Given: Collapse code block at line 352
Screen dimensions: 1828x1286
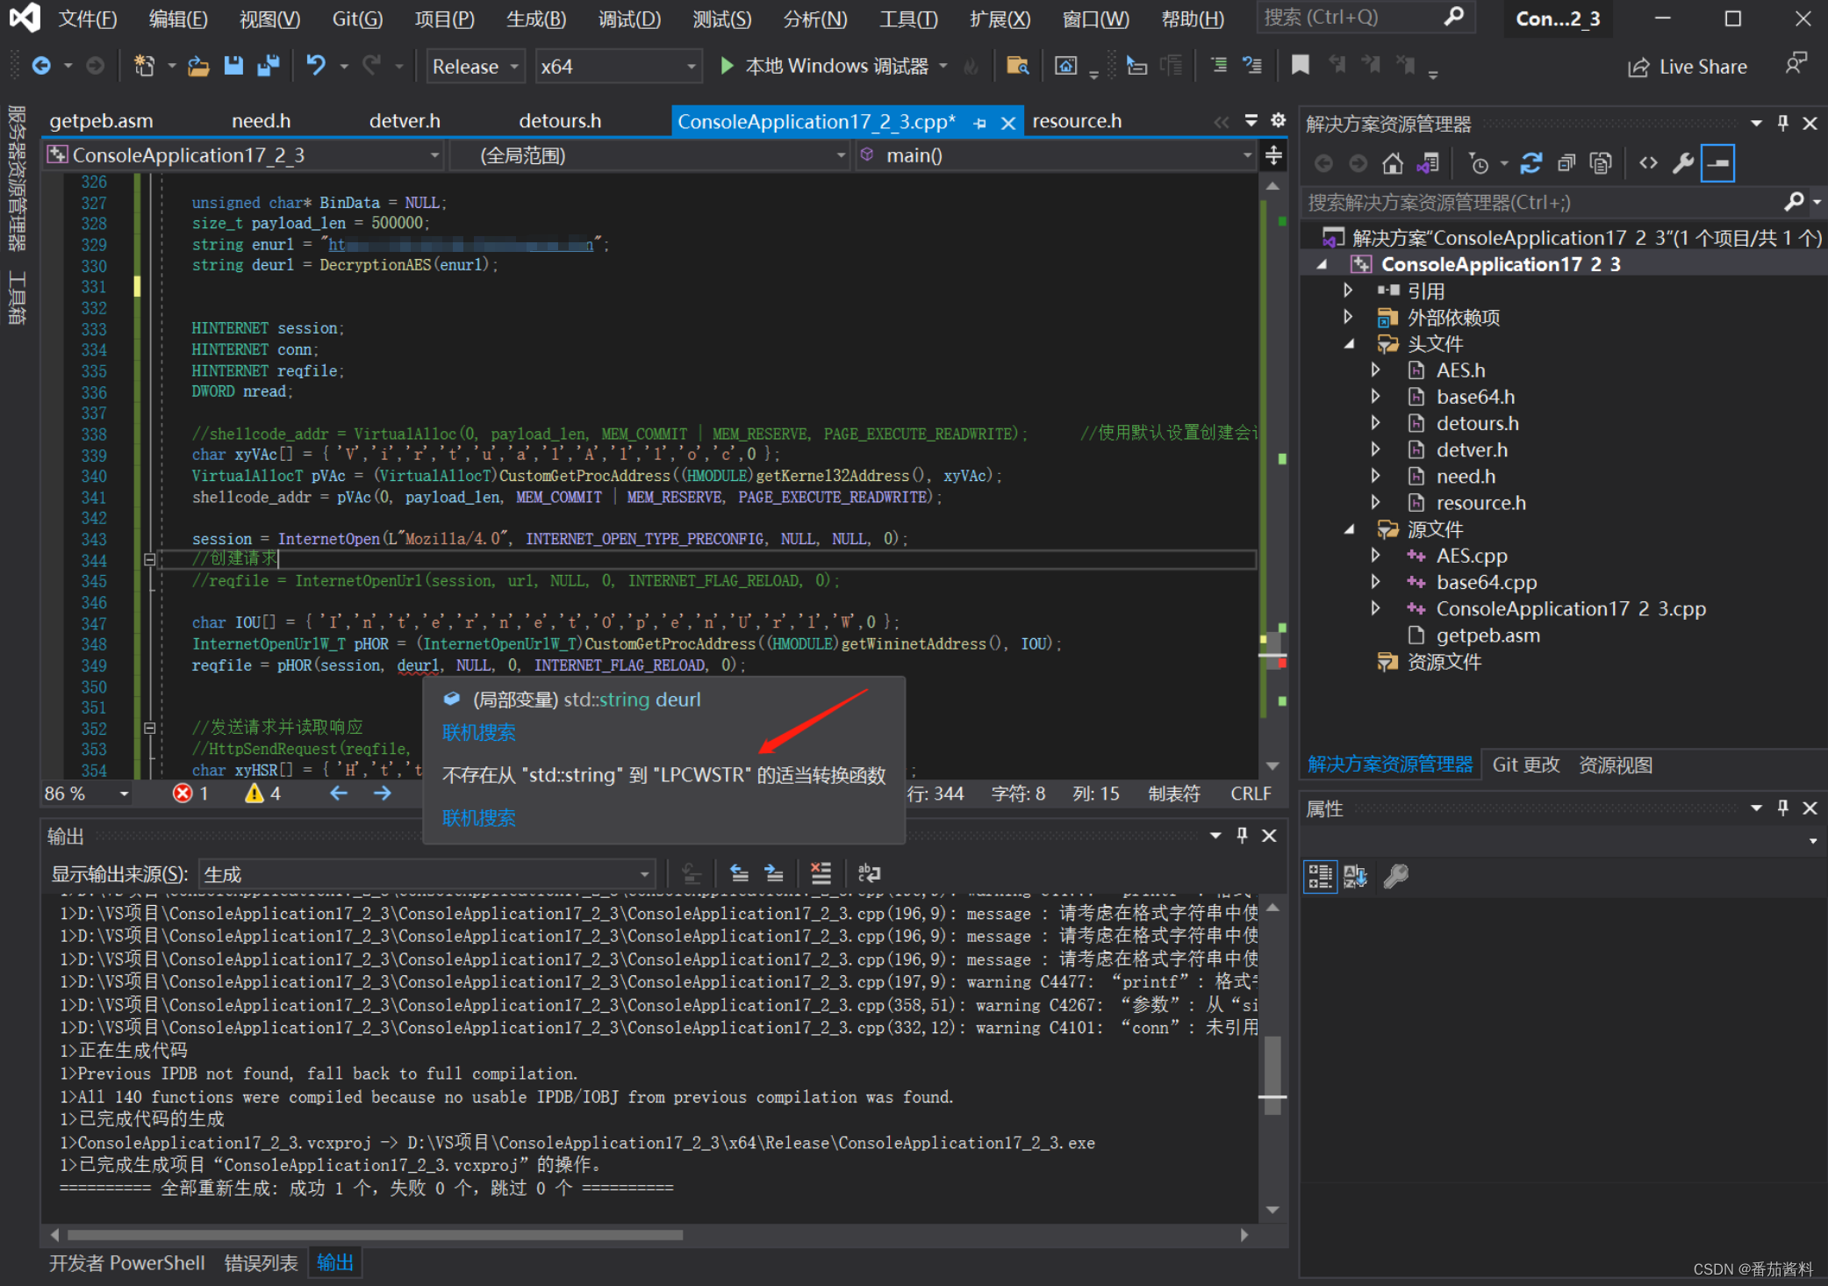Looking at the screenshot, I should (x=149, y=728).
